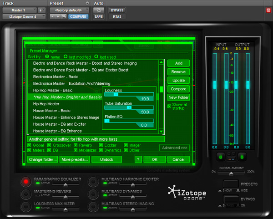Select the Multiband Dynamics module round button
This screenshot has width=273, height=219.
[93, 194]
